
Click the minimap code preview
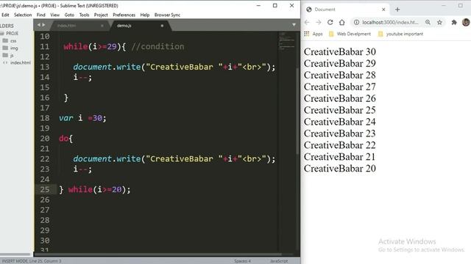(286, 41)
